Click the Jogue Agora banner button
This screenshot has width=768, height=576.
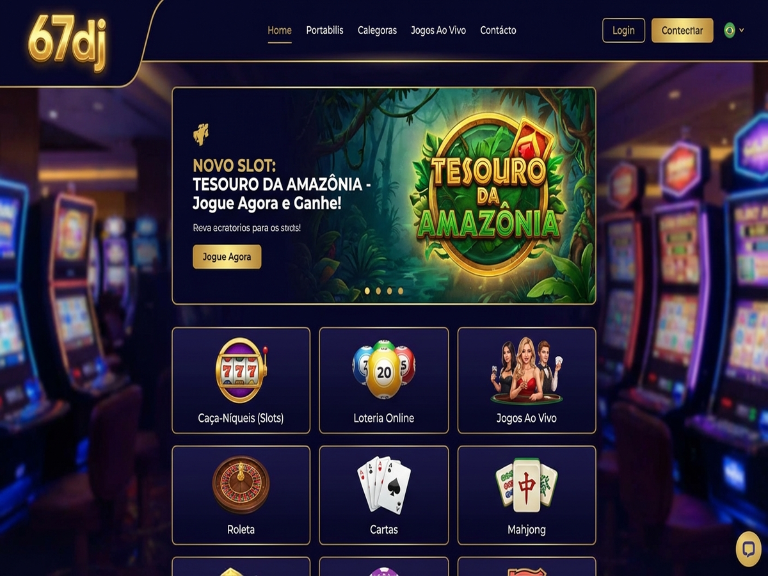point(227,257)
